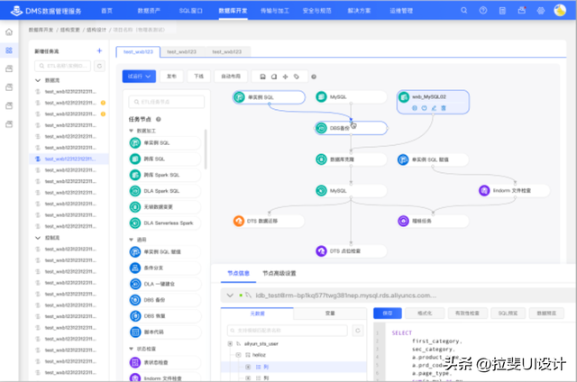Image resolution: width=577 pixels, height=382 pixels.
Task: Click the 自动布局 button
Action: pos(231,76)
